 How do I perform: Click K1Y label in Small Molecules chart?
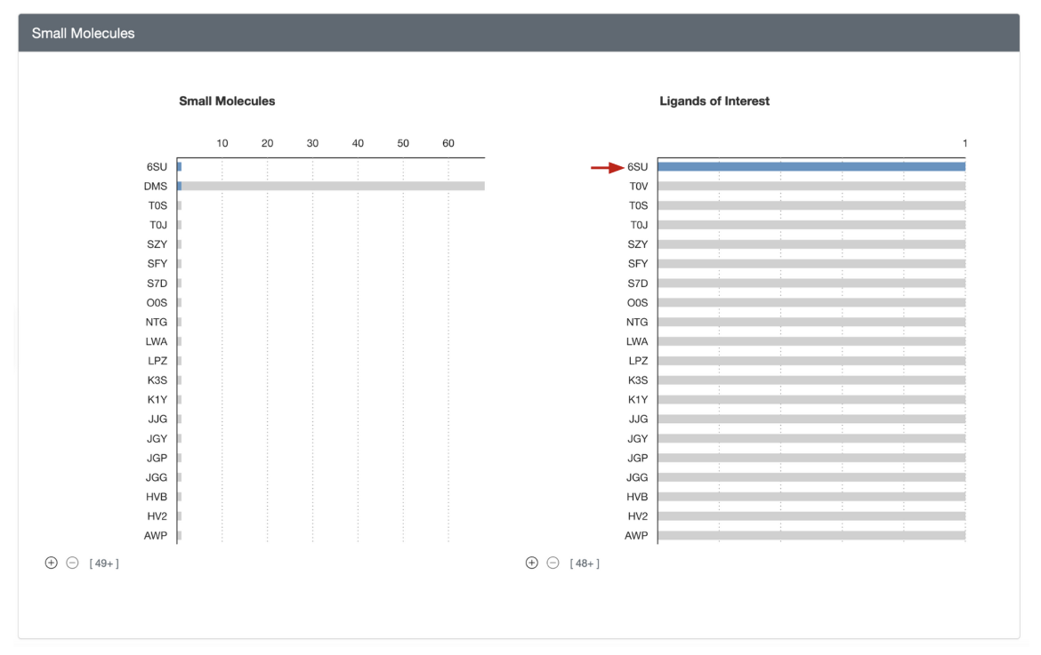(x=157, y=400)
